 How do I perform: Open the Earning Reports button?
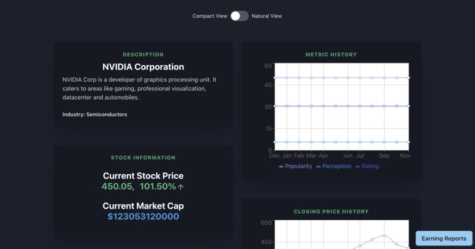[444, 238]
